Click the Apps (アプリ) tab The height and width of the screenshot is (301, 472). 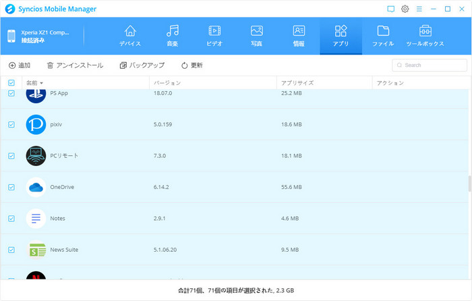(x=341, y=36)
